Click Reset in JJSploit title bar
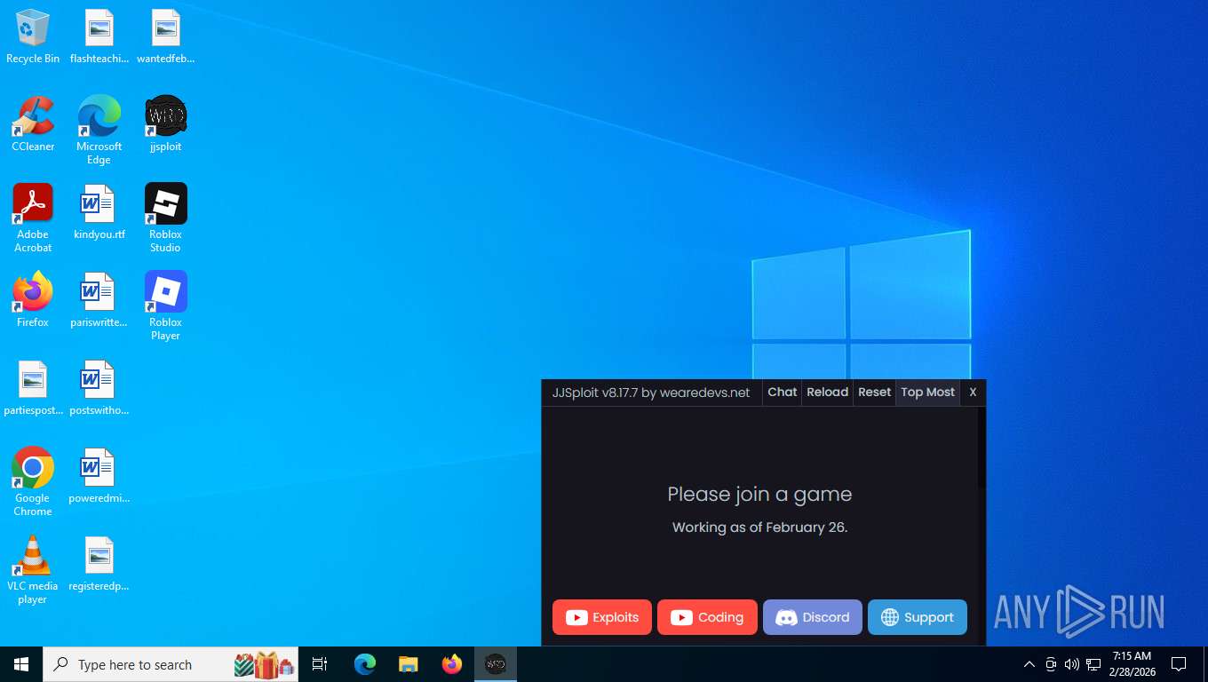 pos(875,393)
